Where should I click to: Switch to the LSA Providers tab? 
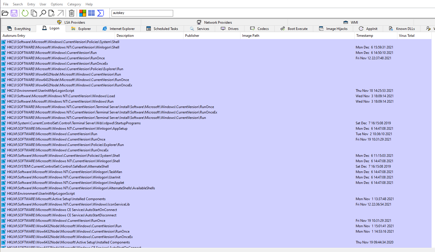point(71,22)
